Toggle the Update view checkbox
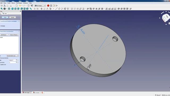Screen dimensions: 170x96 3,65
